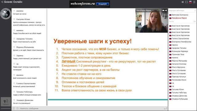The height and width of the screenshot is (111, 197).
Task: Click the megaphone speak button
Action: (x=6, y=101)
